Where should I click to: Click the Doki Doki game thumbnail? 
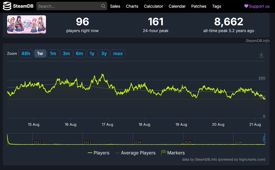click(26, 24)
